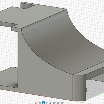The height and width of the screenshot is (104, 104).
Task: Click the Look At icon
Action: [x=40, y=103]
